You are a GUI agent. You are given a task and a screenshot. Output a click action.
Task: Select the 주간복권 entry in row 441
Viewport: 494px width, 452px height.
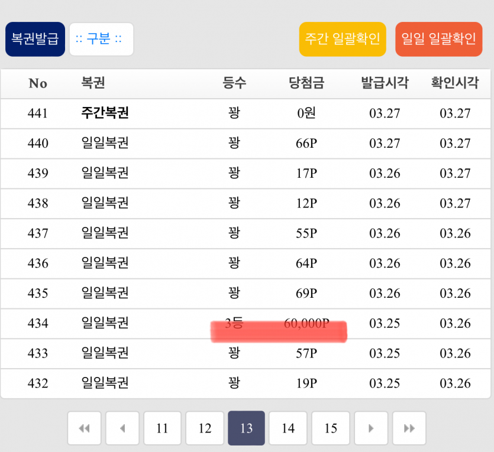click(105, 113)
